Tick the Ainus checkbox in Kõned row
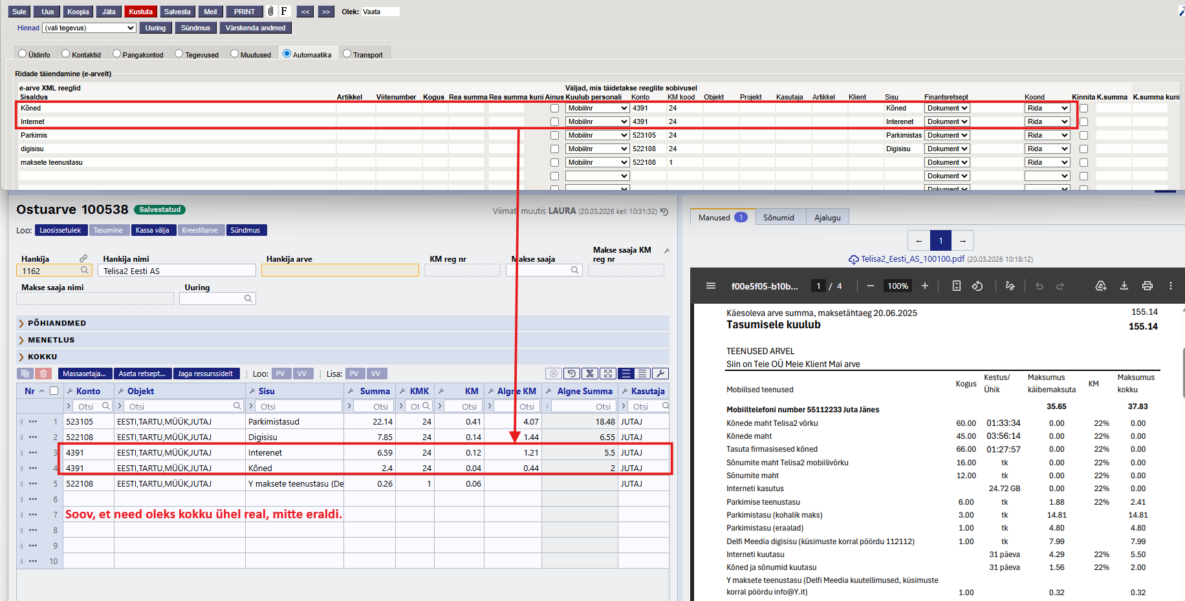Screen dimensions: 1185x601 (554, 109)
